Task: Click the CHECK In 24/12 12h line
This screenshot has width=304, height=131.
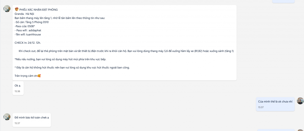Action: (28, 43)
